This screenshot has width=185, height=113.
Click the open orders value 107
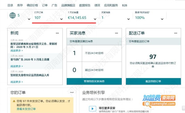(38, 18)
